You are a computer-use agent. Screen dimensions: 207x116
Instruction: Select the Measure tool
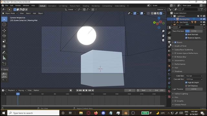[x=4, y=58]
